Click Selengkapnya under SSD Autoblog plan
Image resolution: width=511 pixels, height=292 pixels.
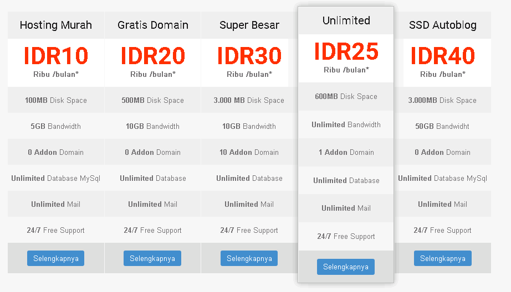tap(443, 258)
